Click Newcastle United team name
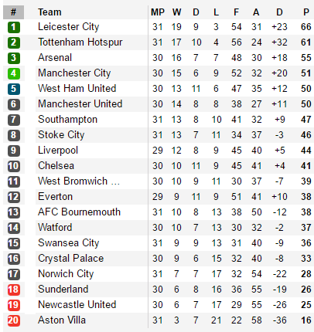The height and width of the screenshot is (332, 314). [x=77, y=305]
